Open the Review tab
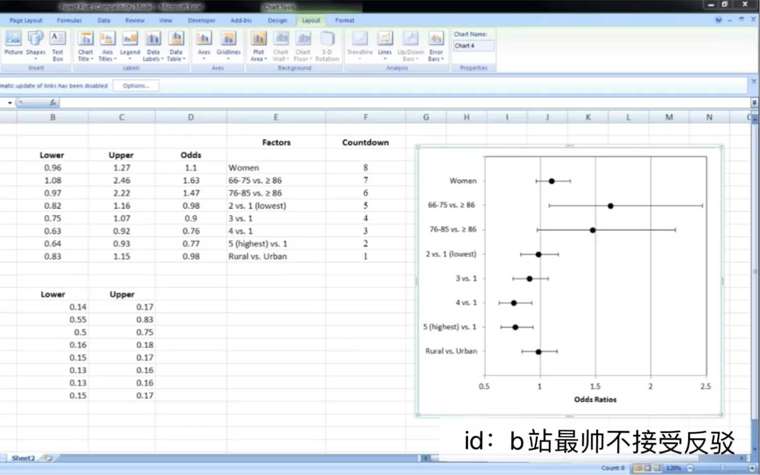This screenshot has width=760, height=475. (135, 21)
